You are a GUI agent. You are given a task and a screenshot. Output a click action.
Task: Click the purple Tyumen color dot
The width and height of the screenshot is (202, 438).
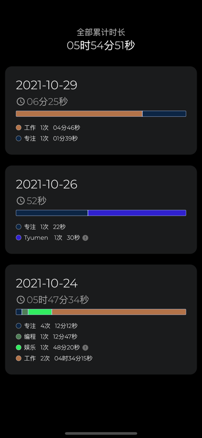pos(19,238)
